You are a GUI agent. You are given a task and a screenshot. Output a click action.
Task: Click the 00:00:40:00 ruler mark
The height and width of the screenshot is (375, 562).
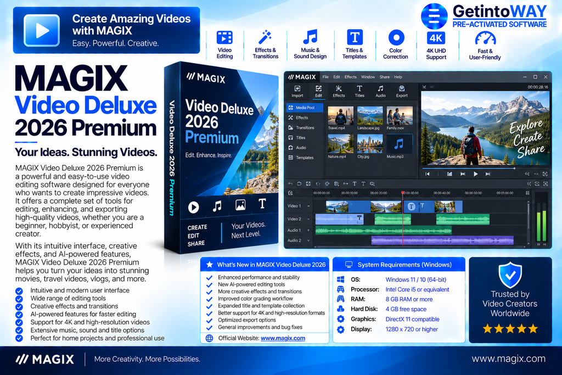tap(442, 193)
